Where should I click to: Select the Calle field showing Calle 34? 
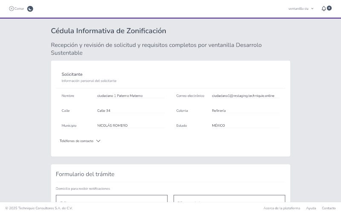130,111
